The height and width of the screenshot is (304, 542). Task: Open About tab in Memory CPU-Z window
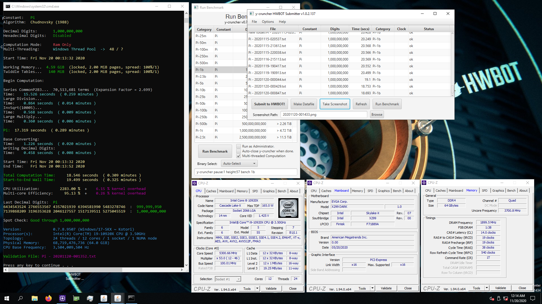point(523,190)
